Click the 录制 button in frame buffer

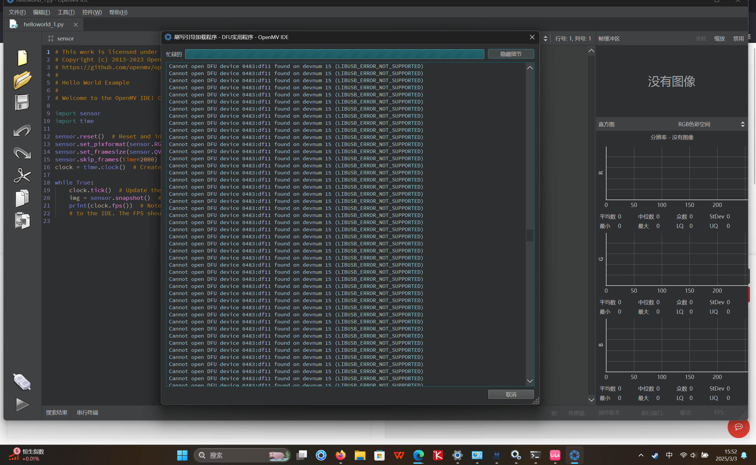click(x=701, y=38)
